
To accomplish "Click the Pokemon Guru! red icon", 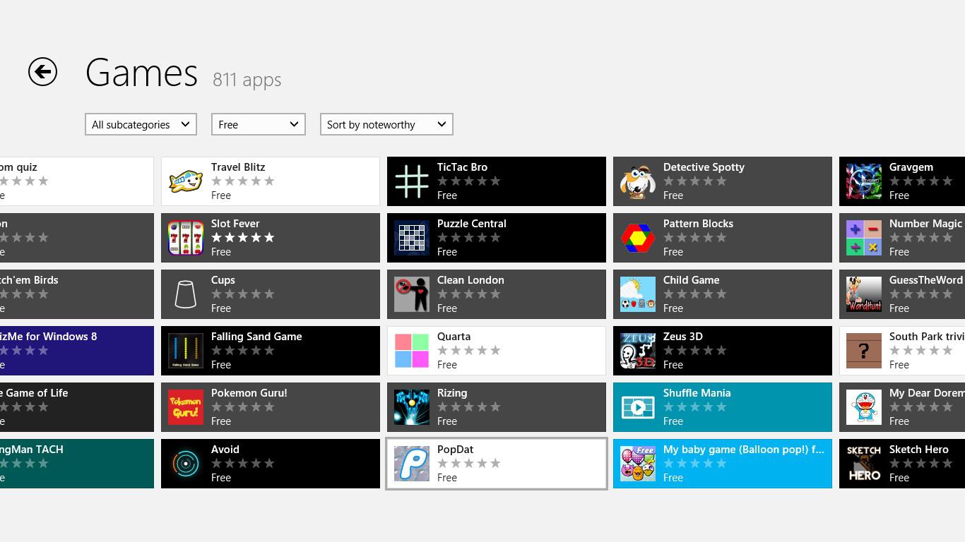I will [186, 407].
